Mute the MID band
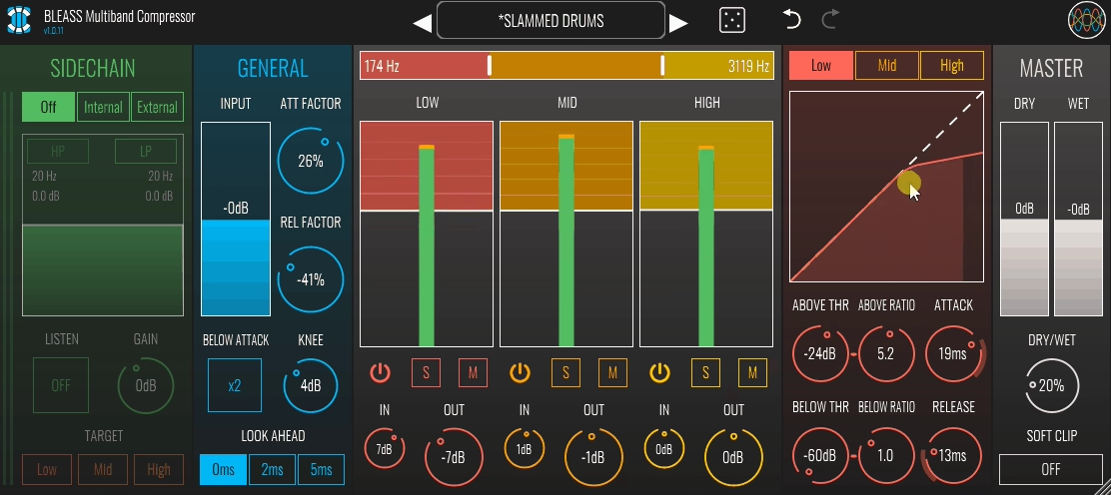Viewport: 1111px width, 495px height. pos(612,372)
